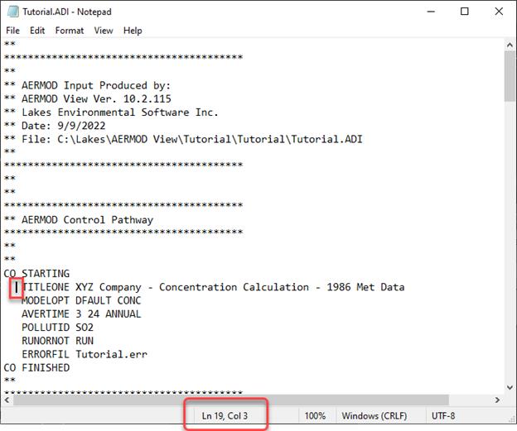Minimize the Notepad window

pos(427,12)
